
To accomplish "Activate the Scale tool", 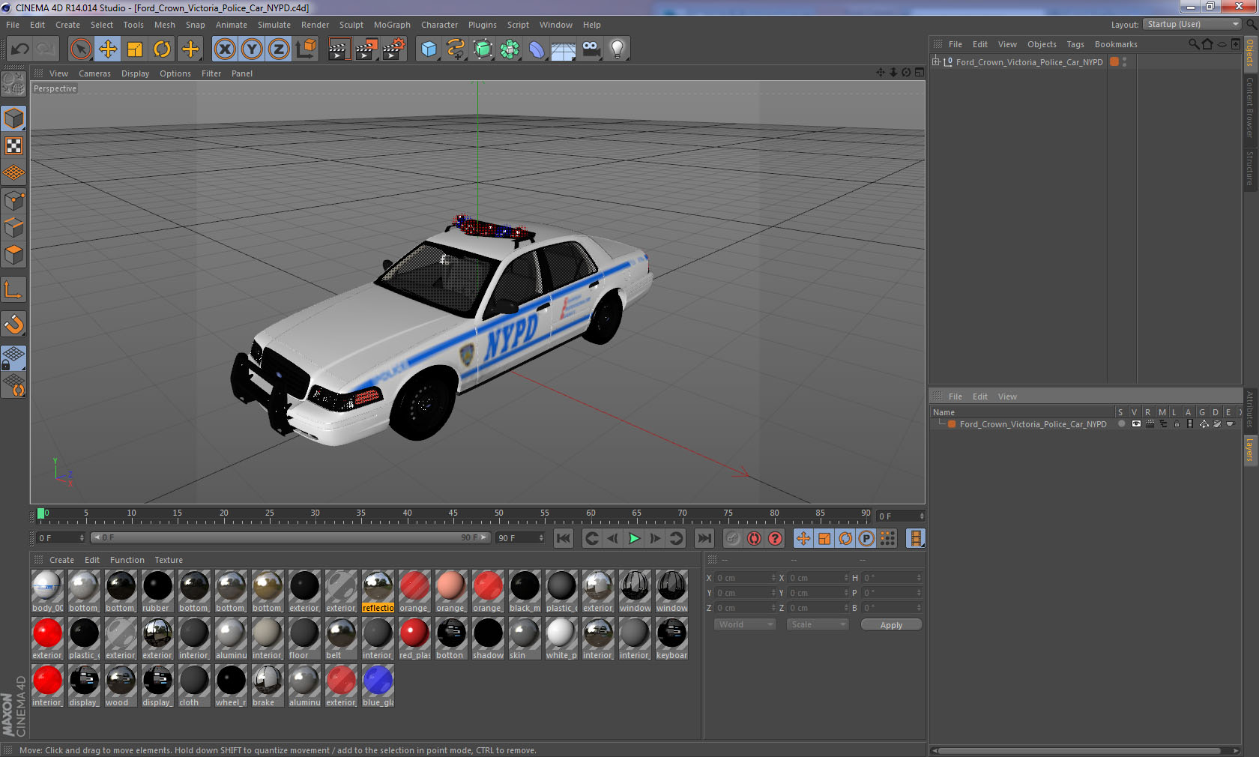I will pos(135,49).
